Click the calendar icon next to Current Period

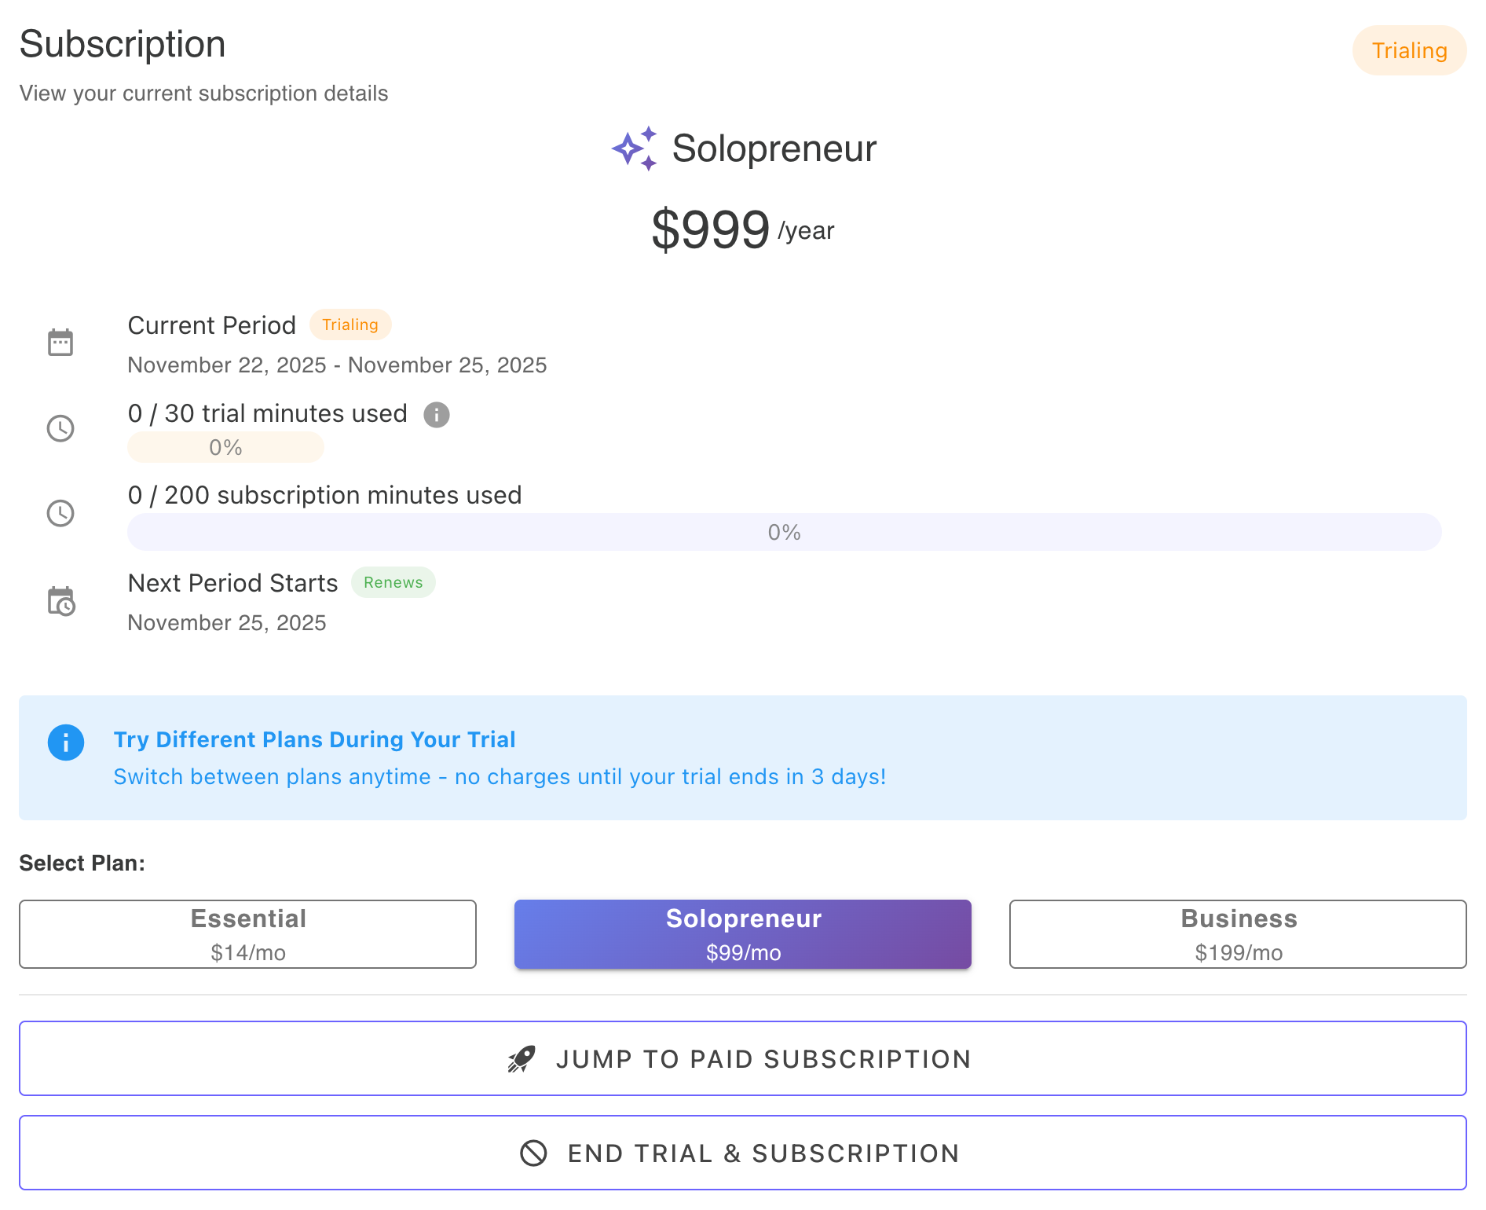click(x=60, y=341)
